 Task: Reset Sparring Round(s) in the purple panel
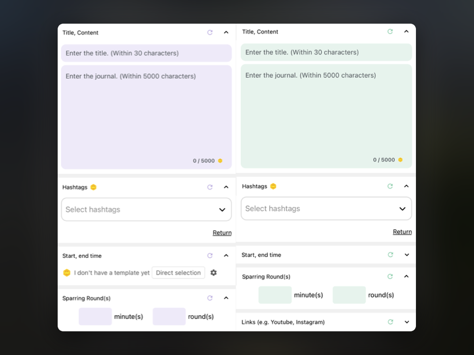pyautogui.click(x=210, y=298)
